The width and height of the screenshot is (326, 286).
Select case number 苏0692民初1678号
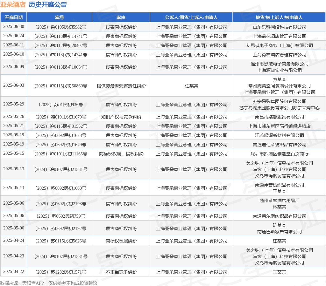coord(60,135)
